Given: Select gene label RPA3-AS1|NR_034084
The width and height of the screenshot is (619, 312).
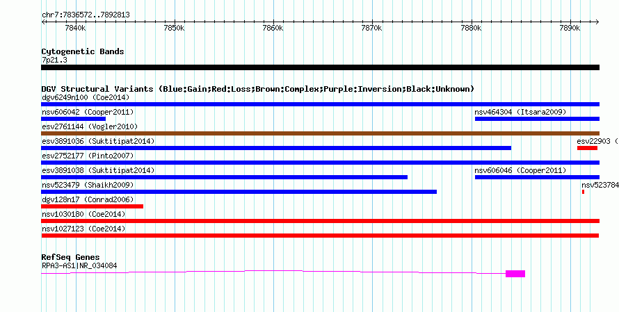Looking at the screenshot, I should point(79,266).
